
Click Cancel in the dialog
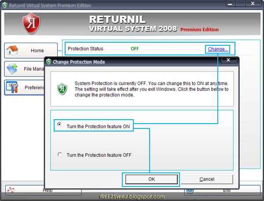pos(207,179)
